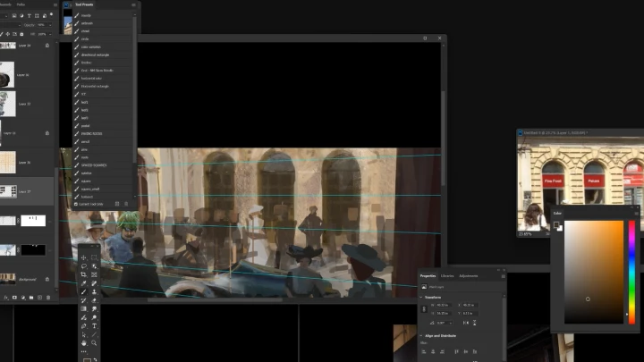
Task: Select the Object Selection tool
Action: [x=94, y=266]
